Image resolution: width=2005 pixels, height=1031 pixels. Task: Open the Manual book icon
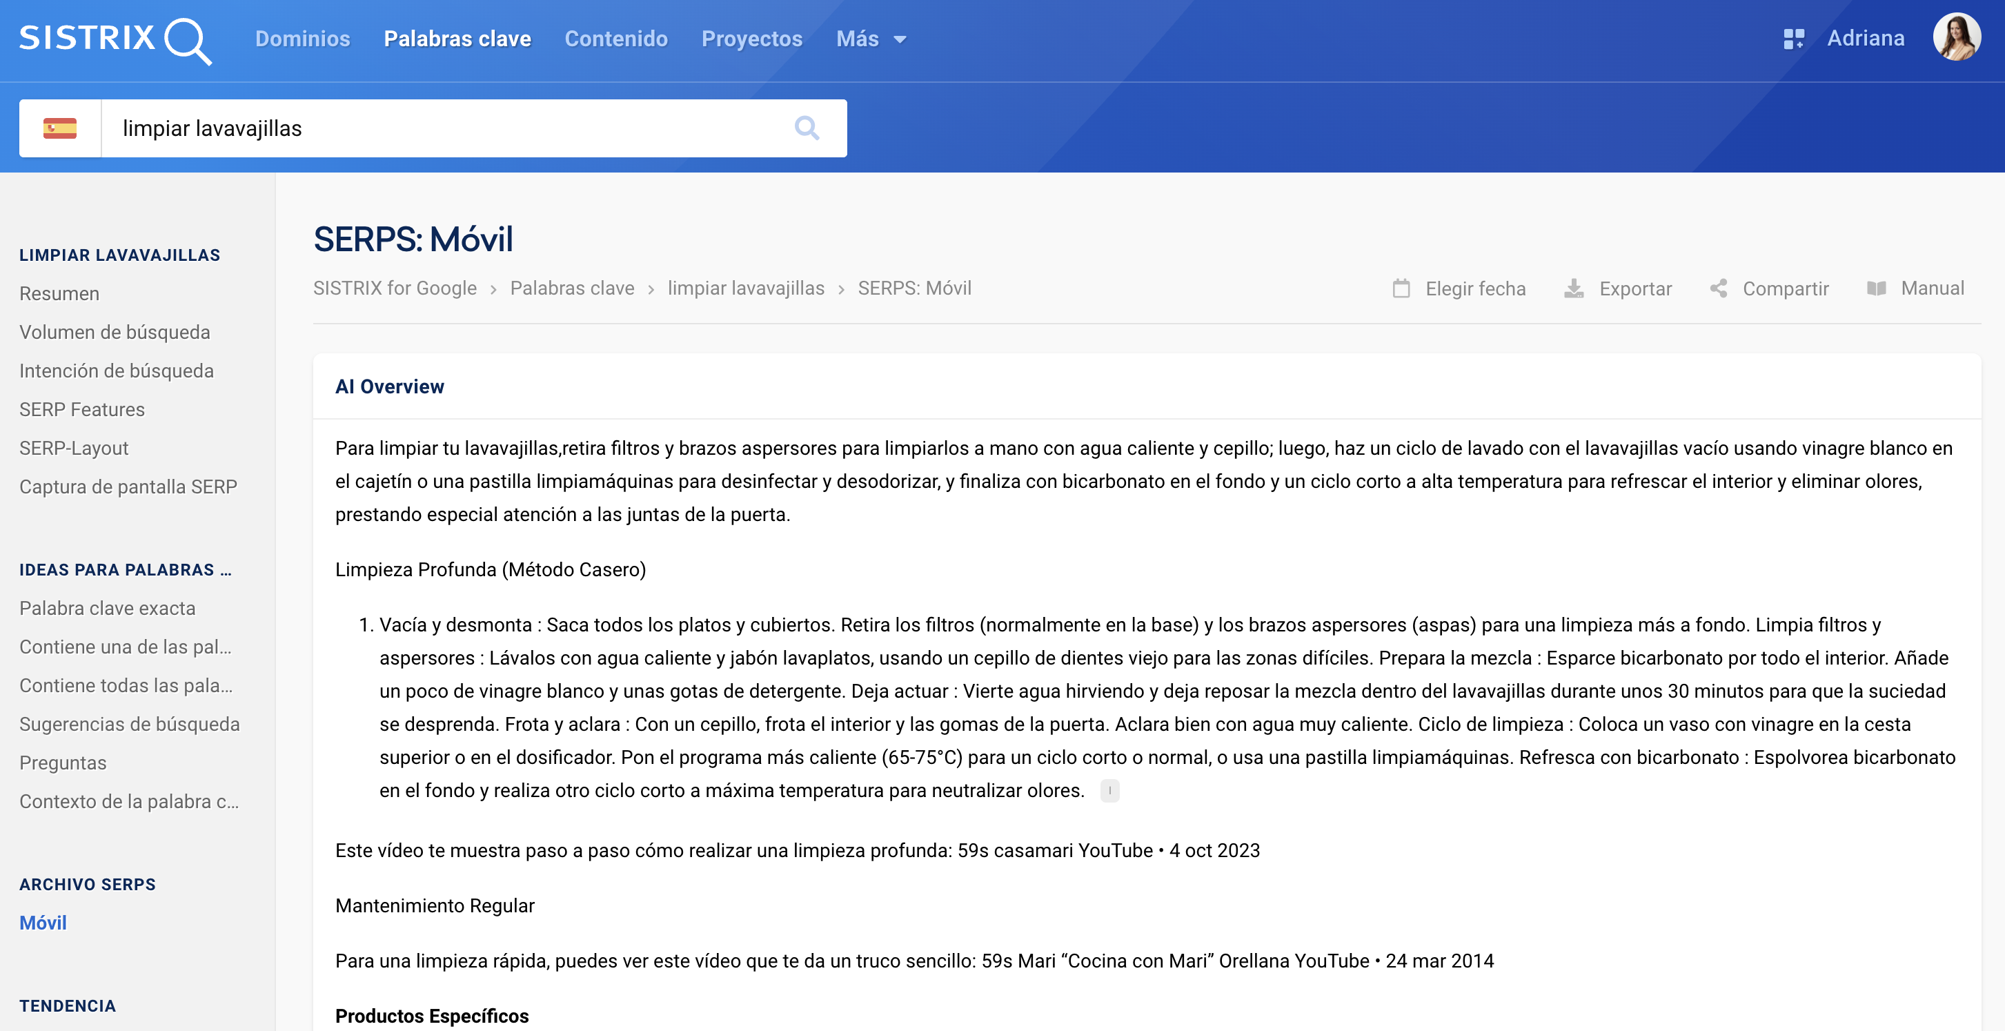[1877, 289]
